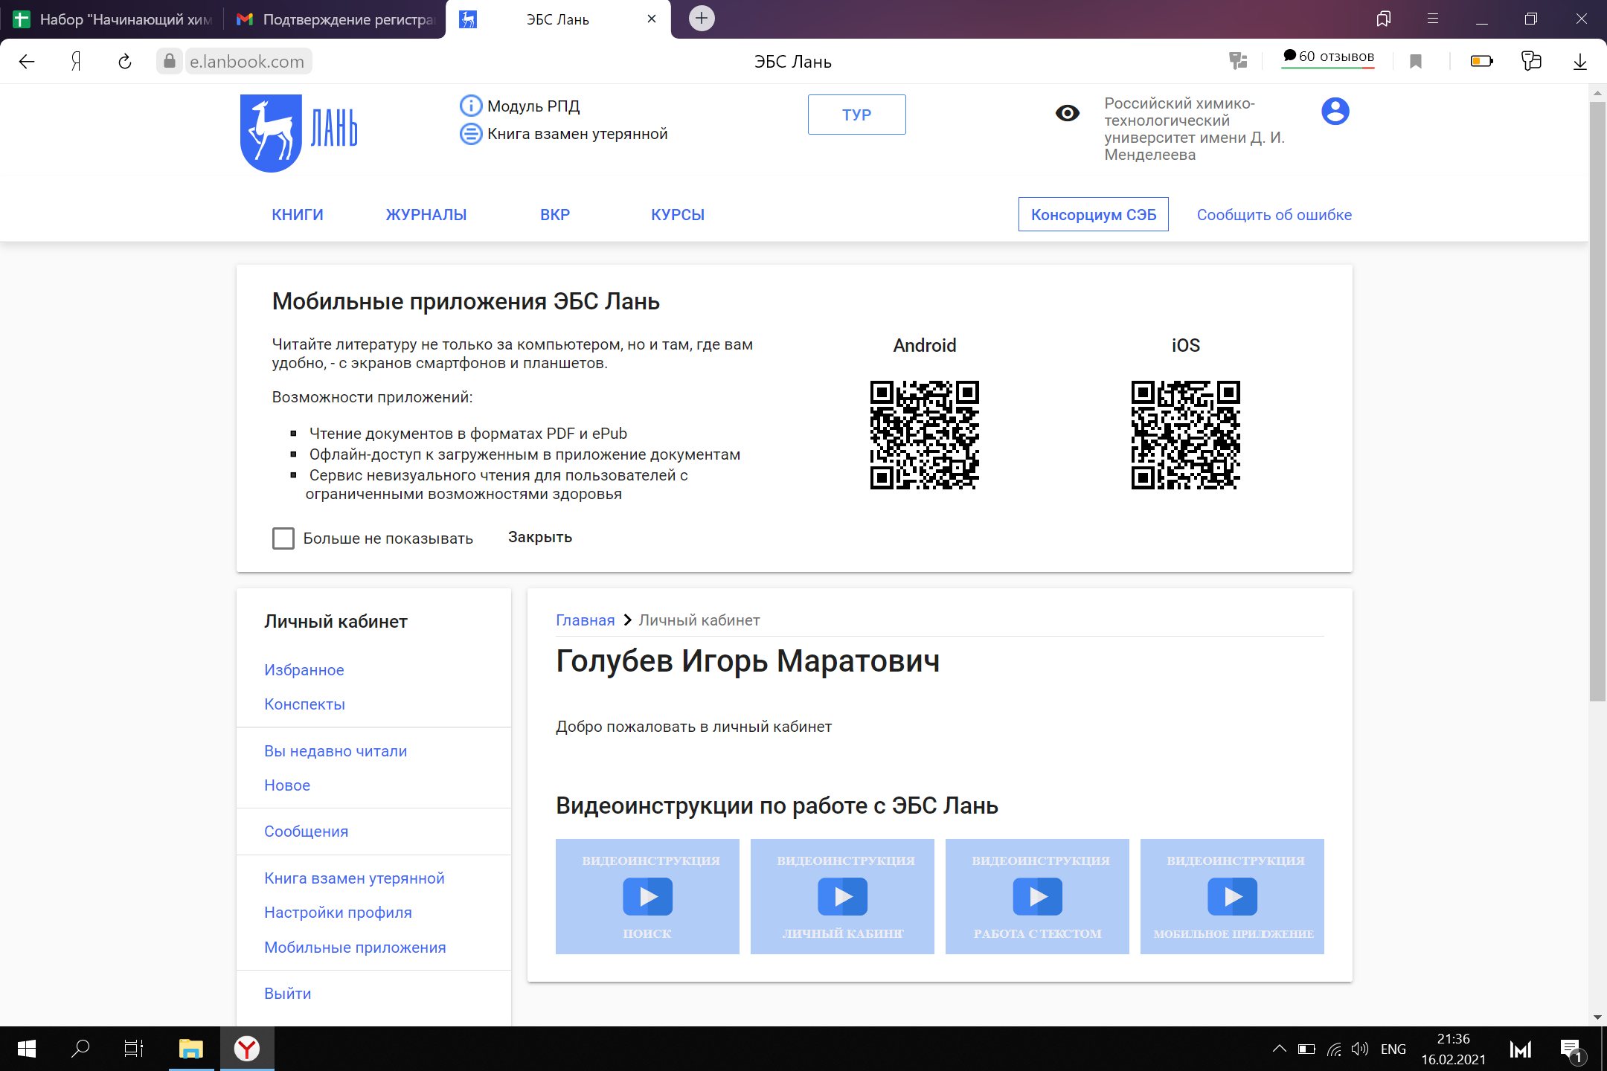Open the browser extensions icon
Screen dimensions: 1607x1071
point(1531,61)
